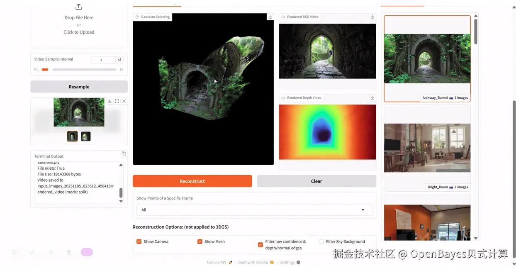Open fullscreen view of the uploaded image
This screenshot has height=268, width=516.
(117, 101)
